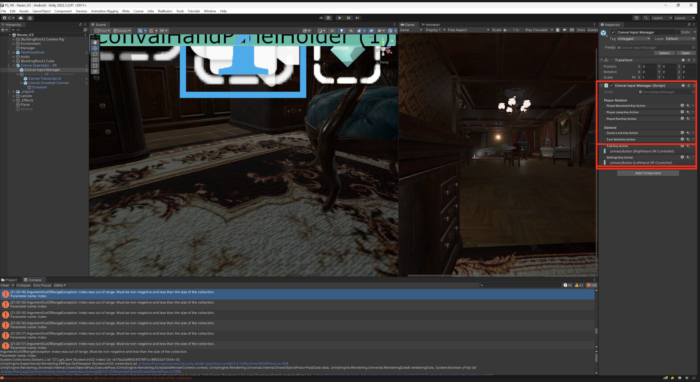Toggle the Game view Mute Audio icon
The image size is (700, 382).
[564, 30]
